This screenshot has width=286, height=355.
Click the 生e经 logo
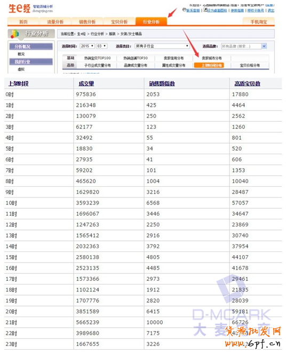(19, 9)
